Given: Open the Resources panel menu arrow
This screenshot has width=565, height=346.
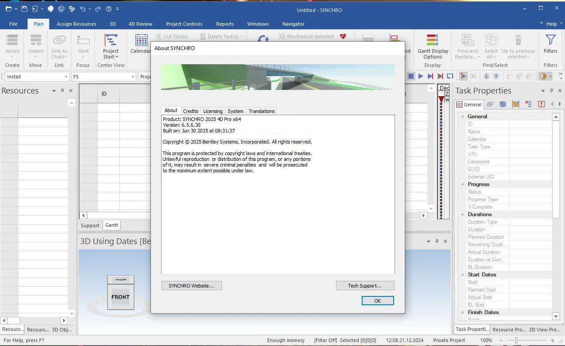Looking at the screenshot, I should pyautogui.click(x=54, y=91).
